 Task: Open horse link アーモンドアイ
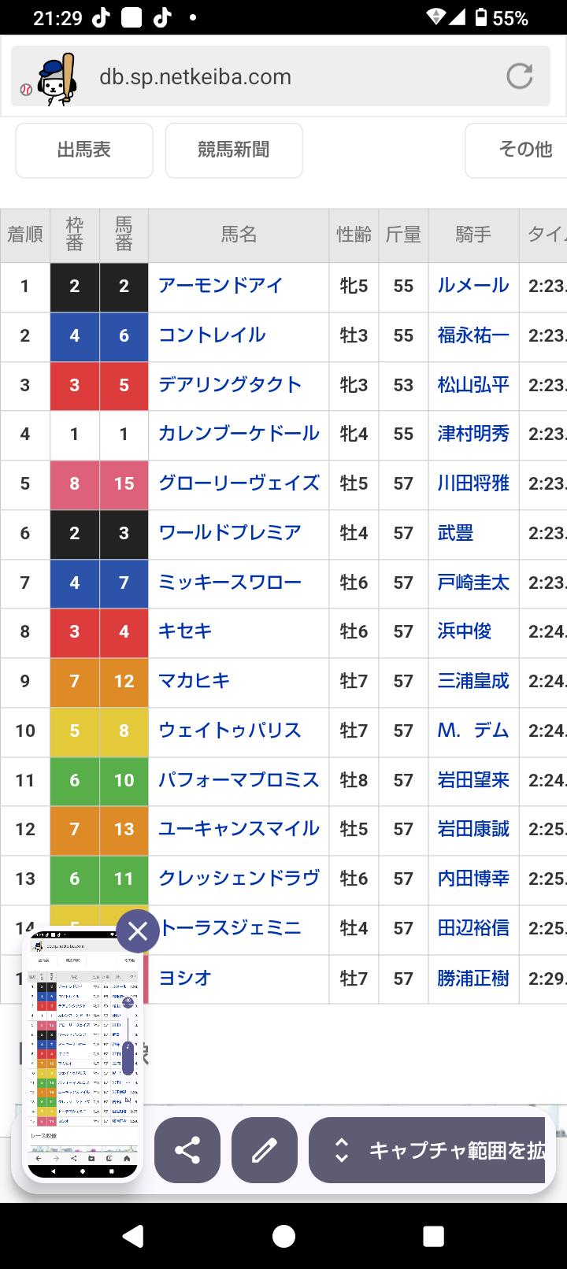point(220,285)
